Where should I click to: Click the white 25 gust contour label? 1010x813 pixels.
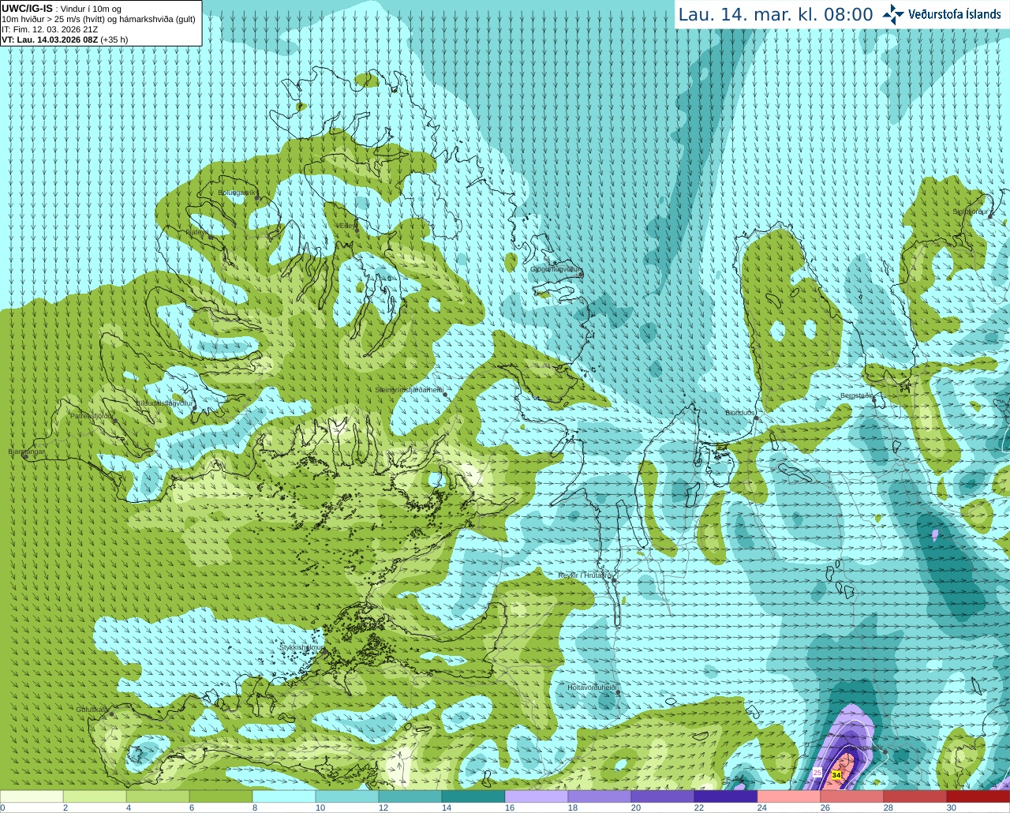coord(817,772)
